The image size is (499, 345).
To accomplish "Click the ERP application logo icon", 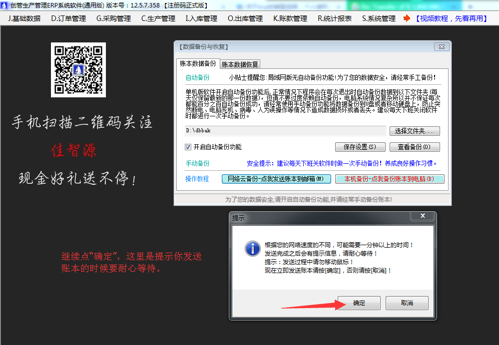I will click(x=5, y=5).
